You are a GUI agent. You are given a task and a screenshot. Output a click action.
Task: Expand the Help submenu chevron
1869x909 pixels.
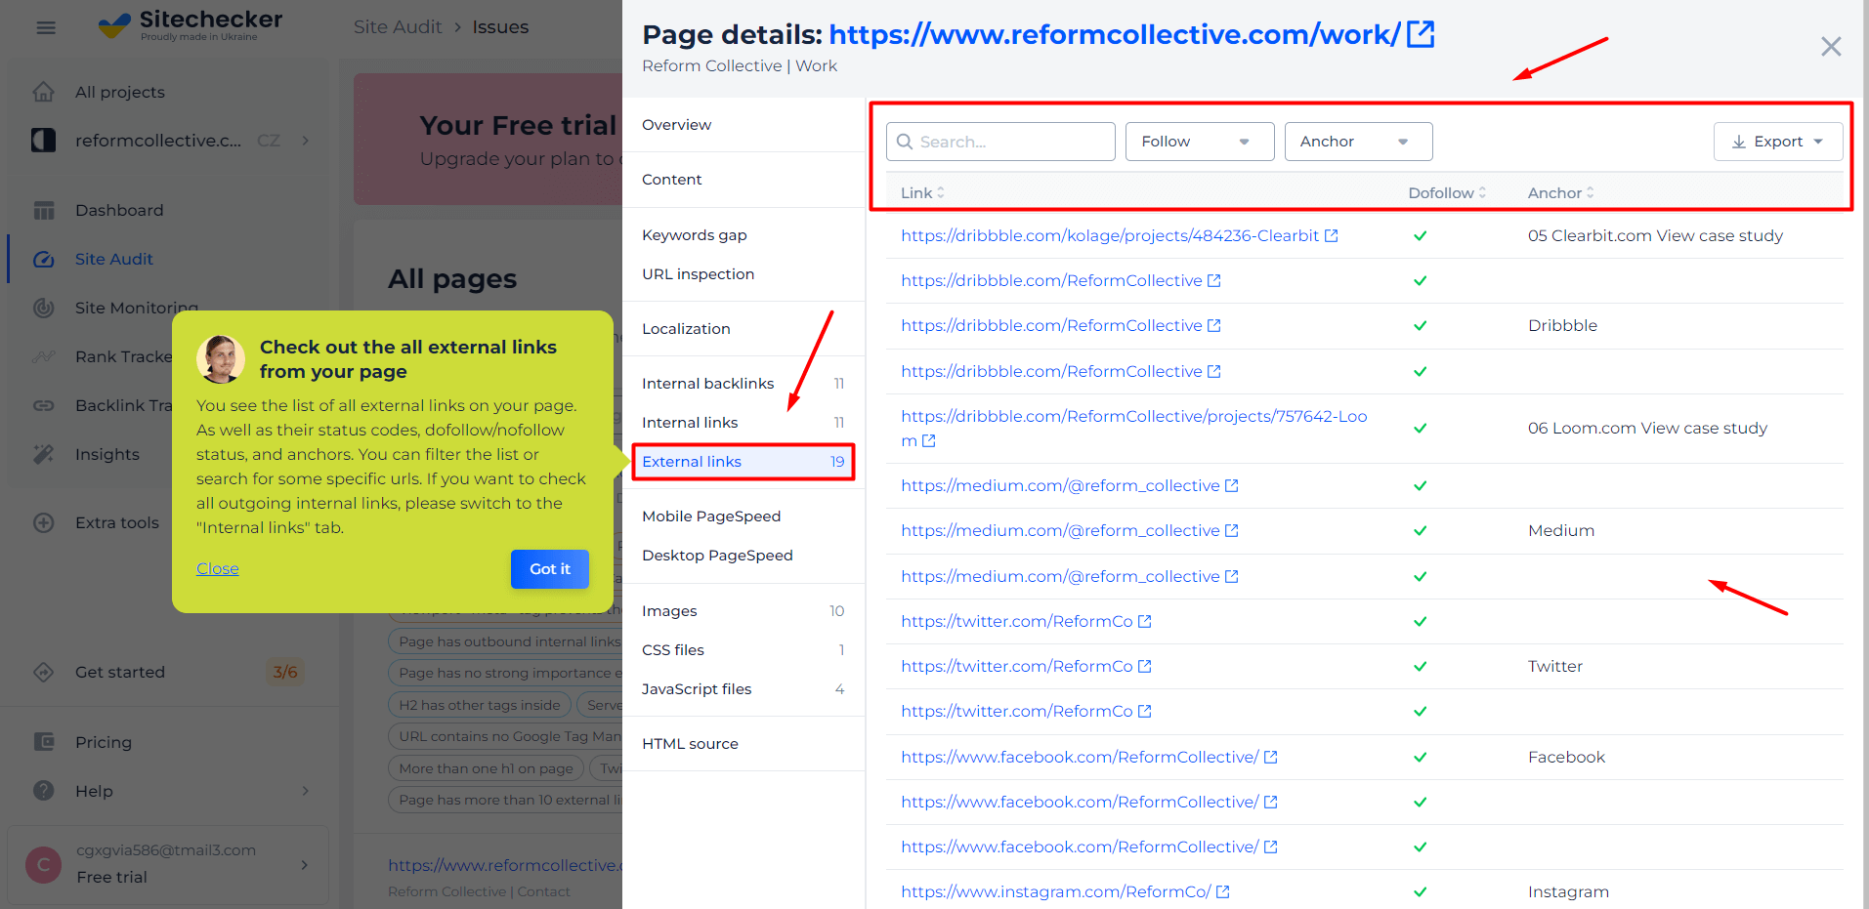[x=306, y=791]
